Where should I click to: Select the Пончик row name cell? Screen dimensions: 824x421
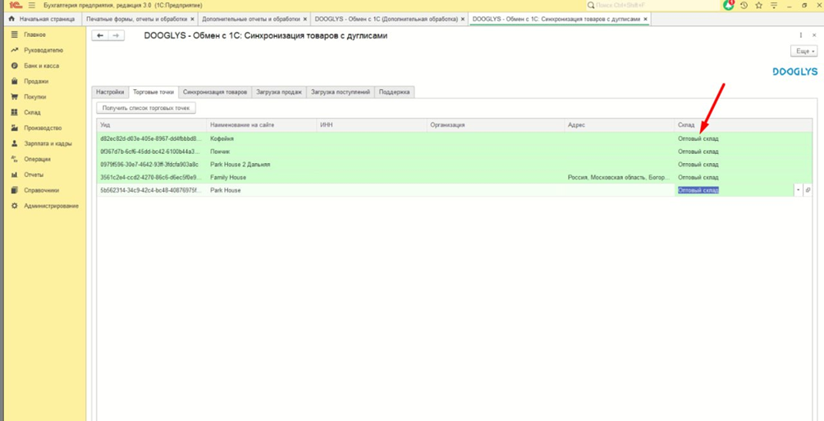(261, 152)
